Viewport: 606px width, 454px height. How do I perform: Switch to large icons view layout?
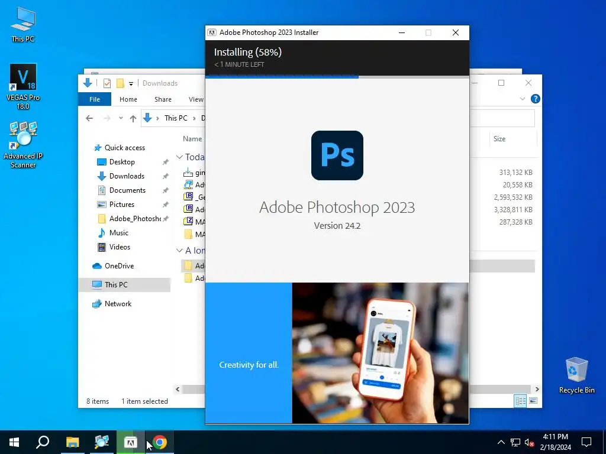[x=533, y=401]
